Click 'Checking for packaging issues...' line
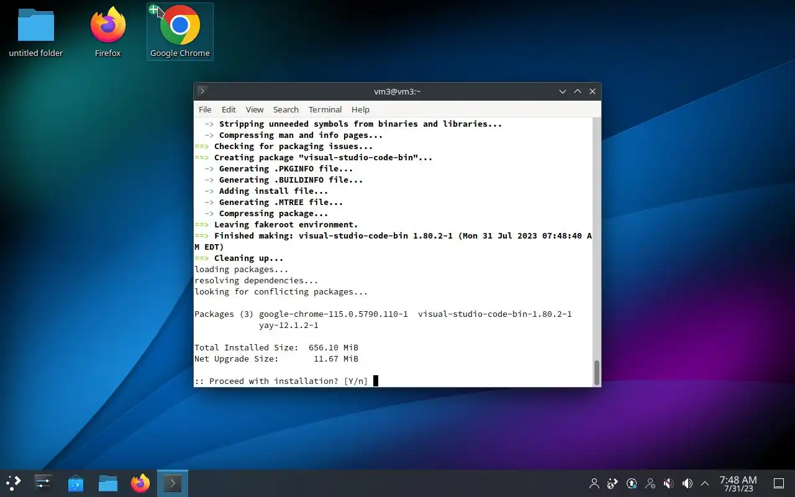This screenshot has height=497, width=795. coord(284,146)
